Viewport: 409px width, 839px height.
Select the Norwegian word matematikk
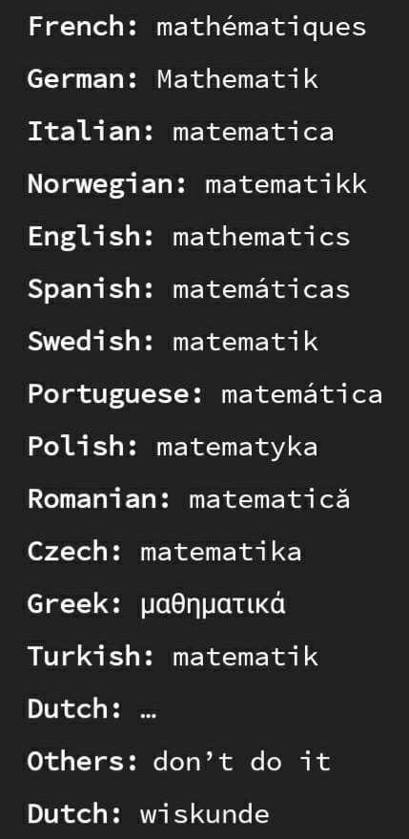286,184
